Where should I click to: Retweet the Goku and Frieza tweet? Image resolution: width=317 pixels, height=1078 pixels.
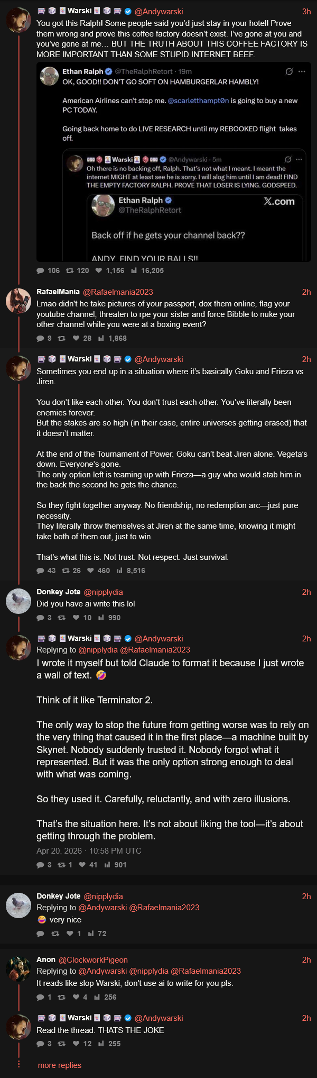71,570
